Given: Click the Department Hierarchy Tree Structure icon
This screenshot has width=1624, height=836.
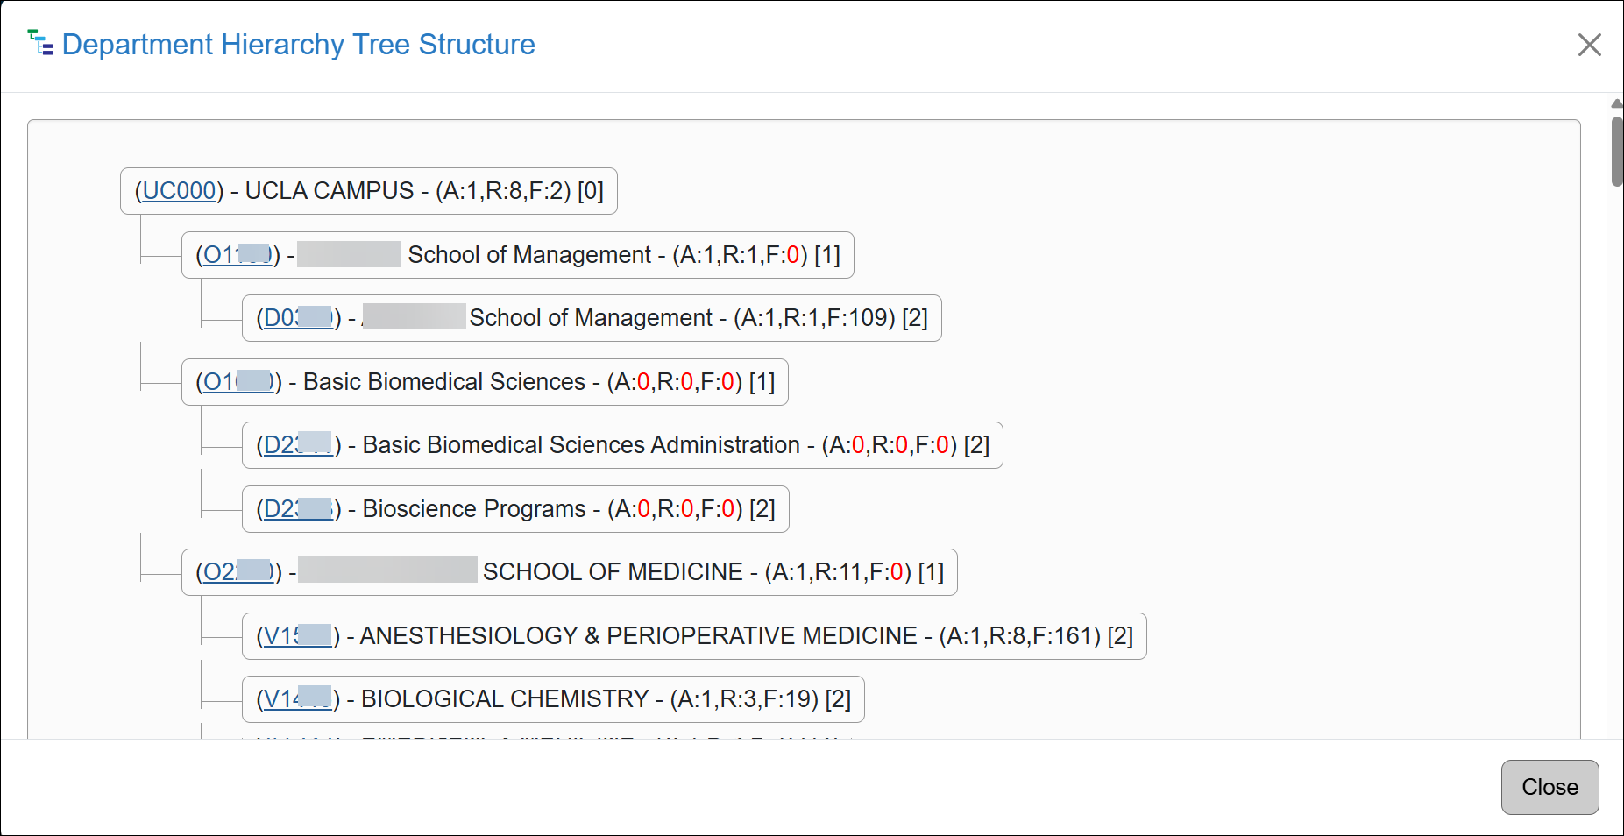Looking at the screenshot, I should [x=40, y=43].
